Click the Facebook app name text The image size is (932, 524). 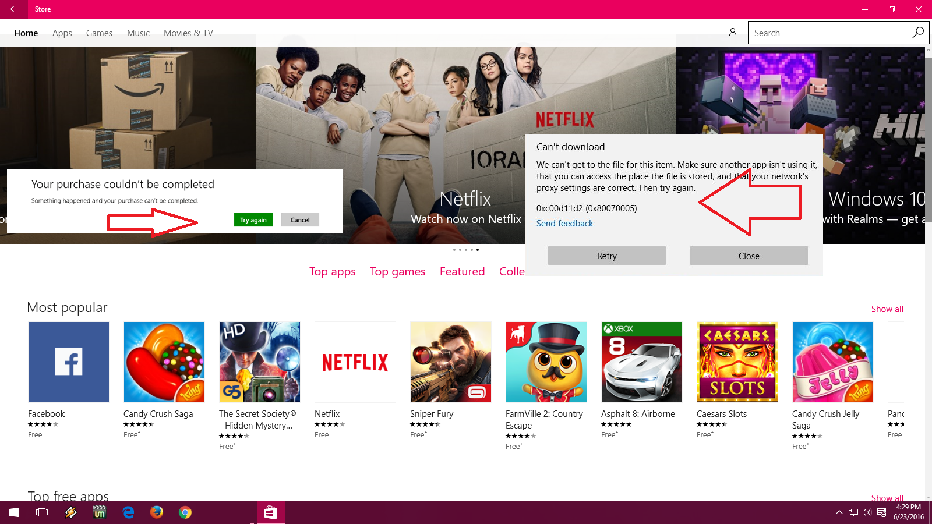pos(47,414)
